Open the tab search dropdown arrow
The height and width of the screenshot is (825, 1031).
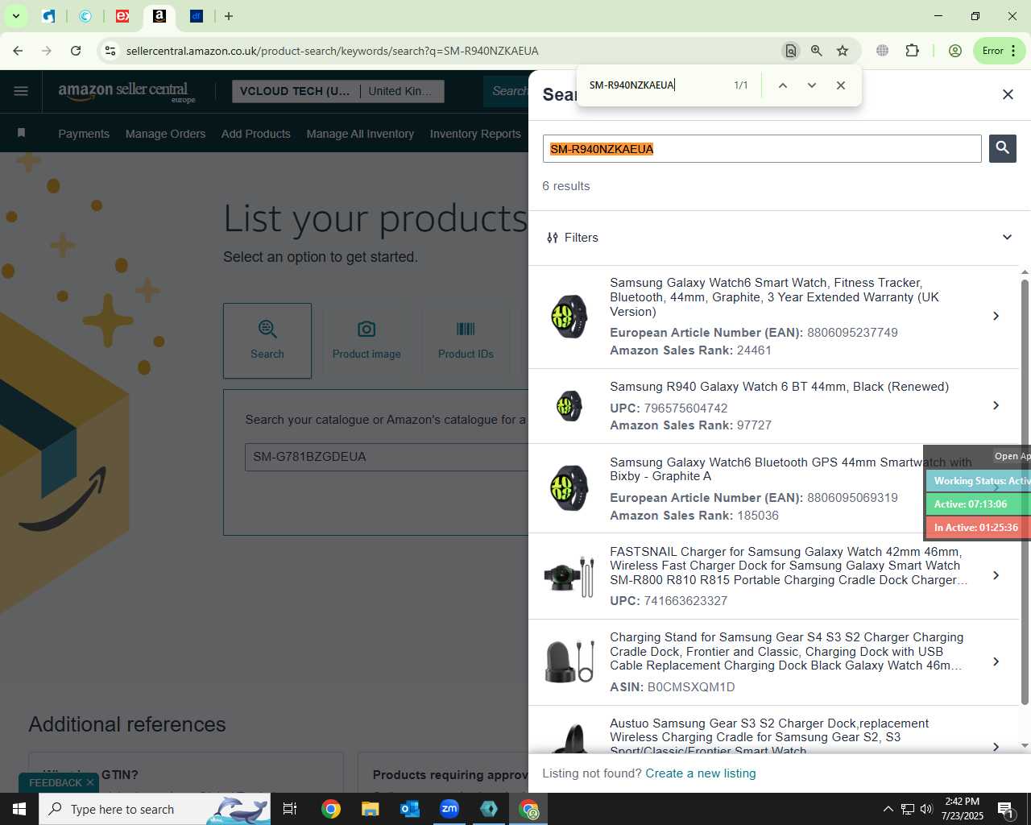point(15,16)
